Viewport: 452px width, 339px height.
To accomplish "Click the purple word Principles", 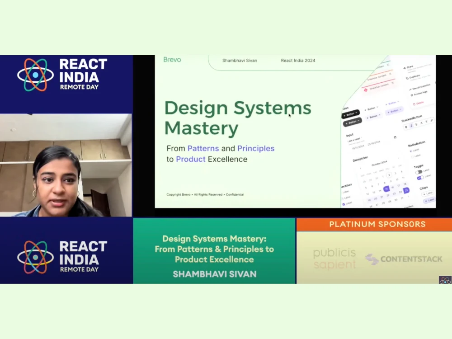I will point(256,148).
